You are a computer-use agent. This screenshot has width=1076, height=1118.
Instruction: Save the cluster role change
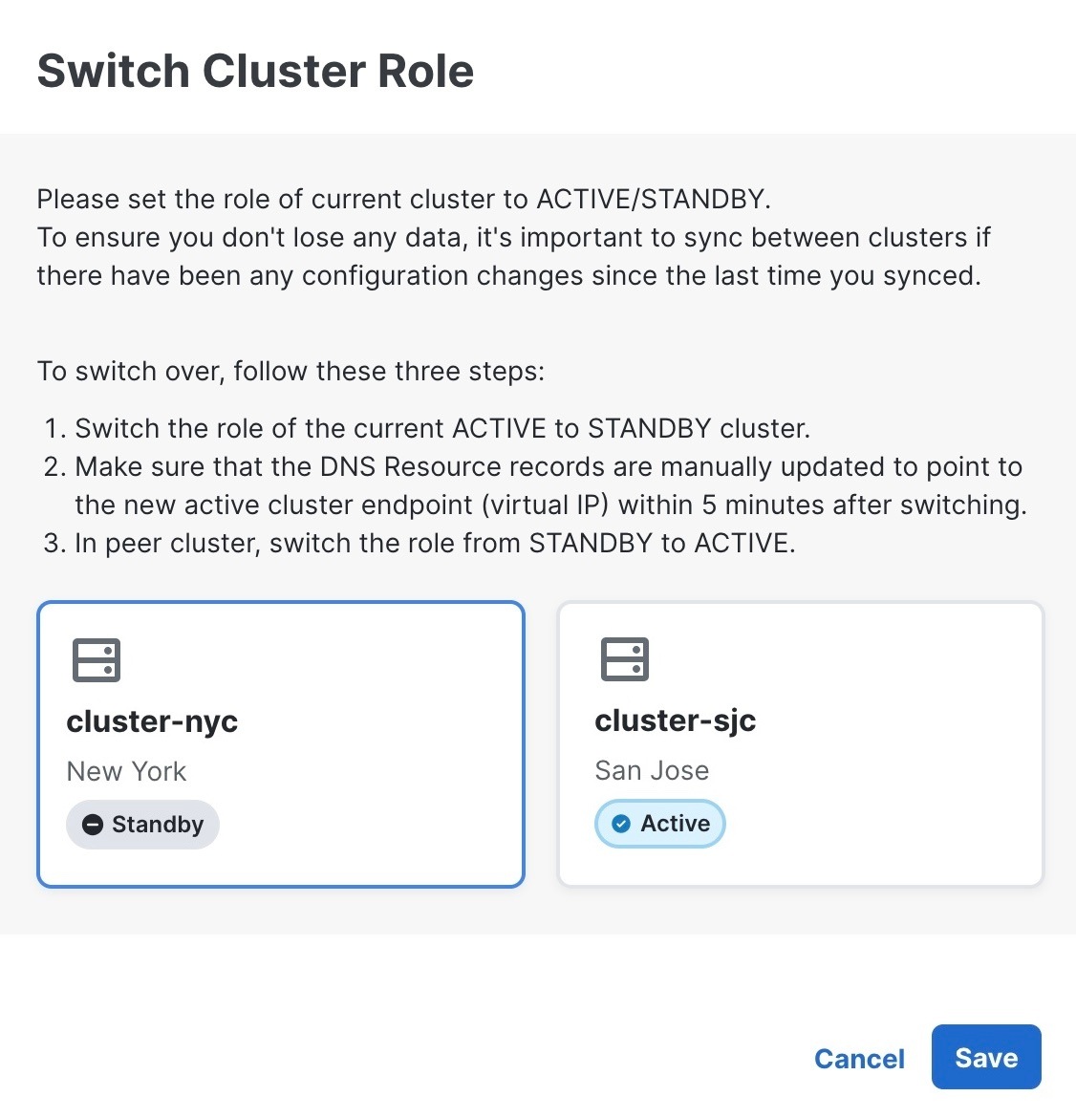[985, 1057]
